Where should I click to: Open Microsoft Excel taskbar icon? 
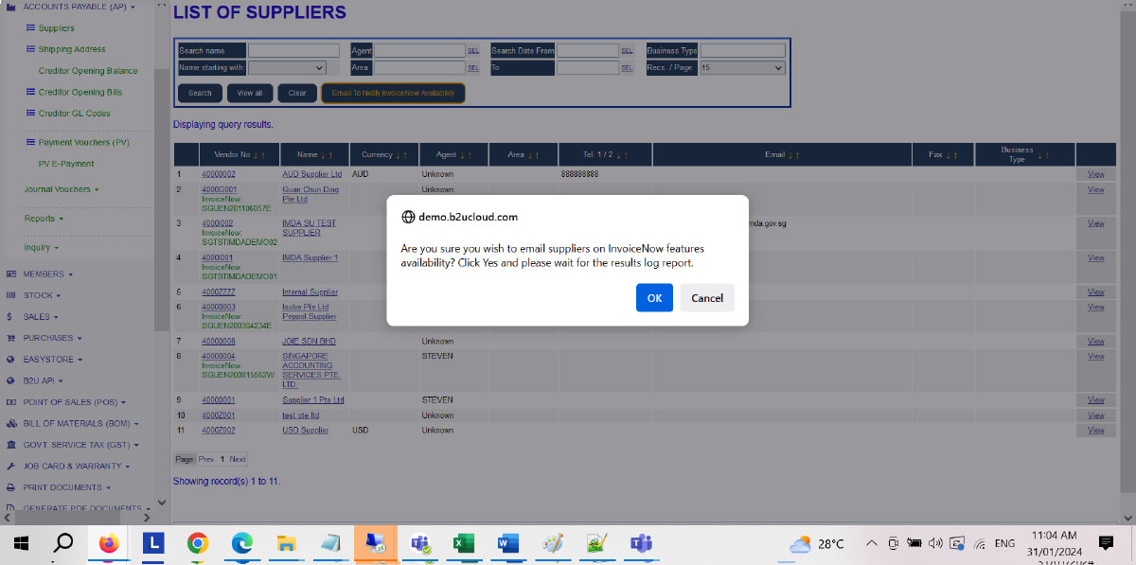pos(464,543)
